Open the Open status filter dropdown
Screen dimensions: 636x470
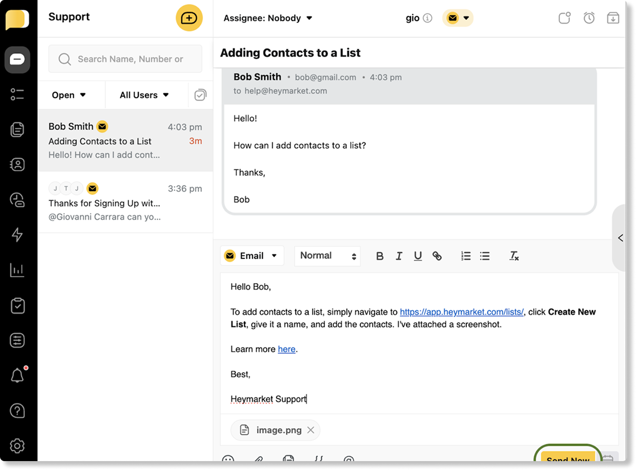69,95
